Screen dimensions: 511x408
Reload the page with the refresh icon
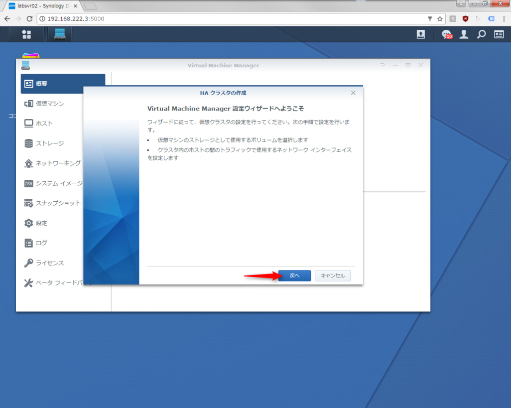29,19
